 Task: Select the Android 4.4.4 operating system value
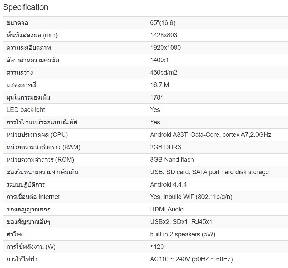point(168,184)
